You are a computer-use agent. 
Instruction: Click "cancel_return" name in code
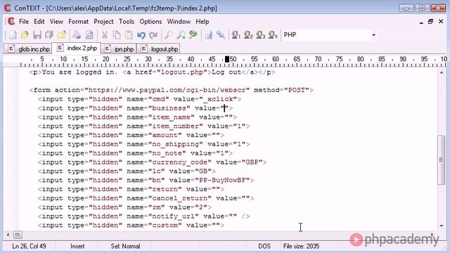(180, 198)
